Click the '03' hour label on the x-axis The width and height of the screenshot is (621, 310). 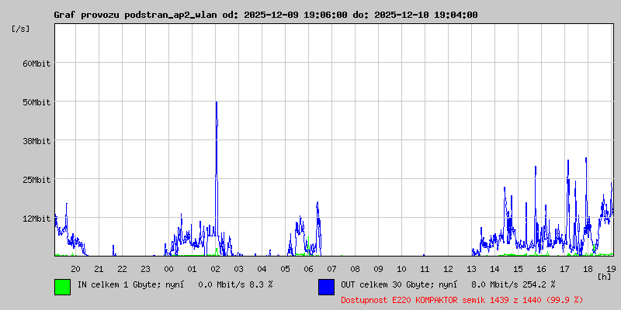pyautogui.click(x=238, y=269)
